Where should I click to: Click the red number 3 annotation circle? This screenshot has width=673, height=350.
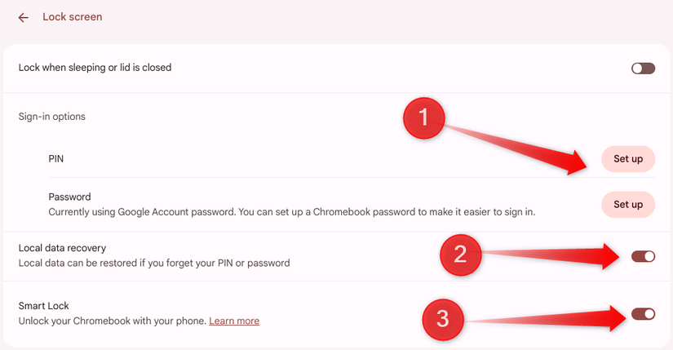pos(443,319)
